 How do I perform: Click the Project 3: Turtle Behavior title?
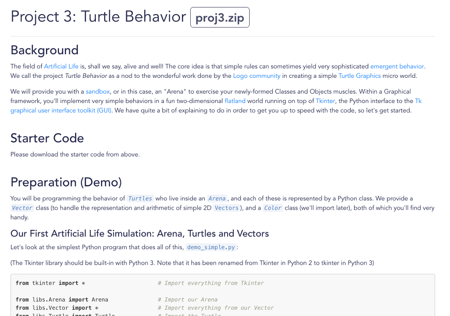point(98,17)
